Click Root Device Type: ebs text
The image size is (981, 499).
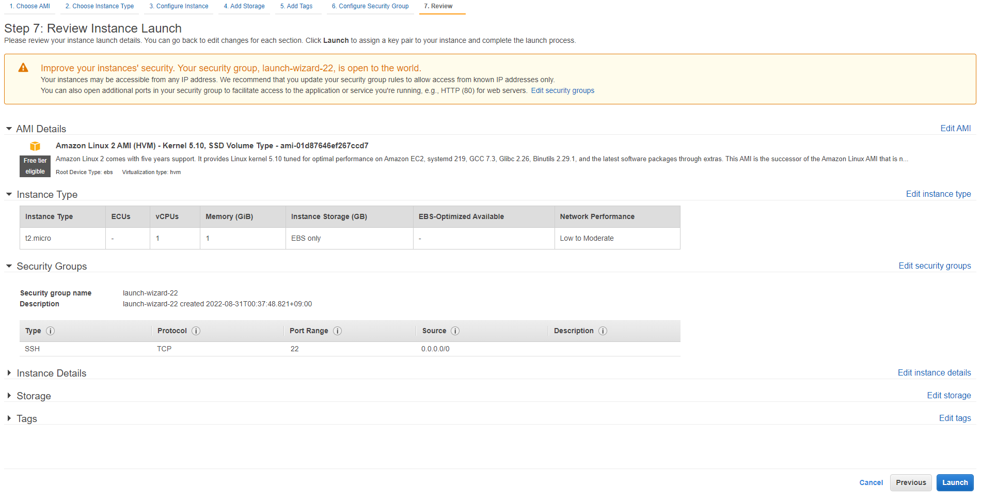tap(84, 172)
